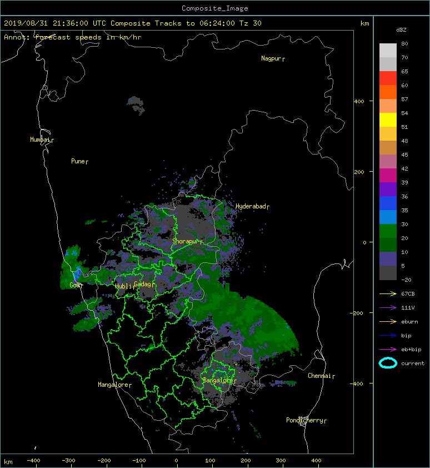
Task: Select the dark gray 5 dBZ swatch
Action: [388, 272]
